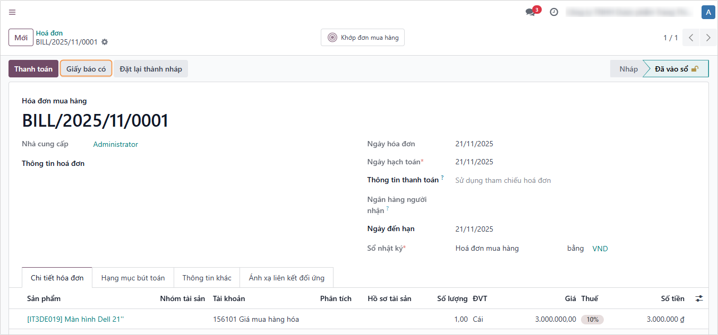The image size is (718, 335).
Task: Switch to Hạng mục bút toán tab
Action: (133, 278)
